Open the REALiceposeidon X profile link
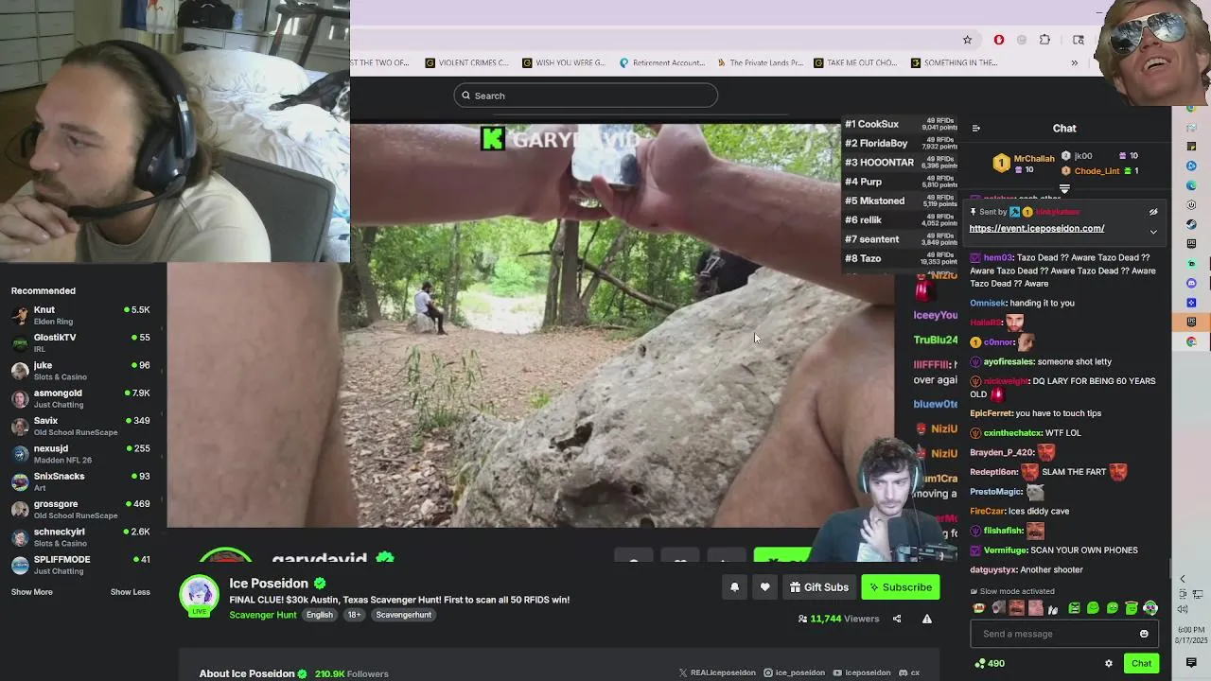 [x=717, y=672]
